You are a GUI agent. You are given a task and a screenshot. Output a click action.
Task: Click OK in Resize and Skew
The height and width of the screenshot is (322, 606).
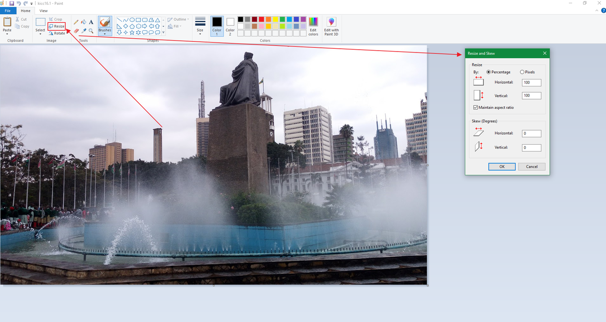[x=502, y=166]
